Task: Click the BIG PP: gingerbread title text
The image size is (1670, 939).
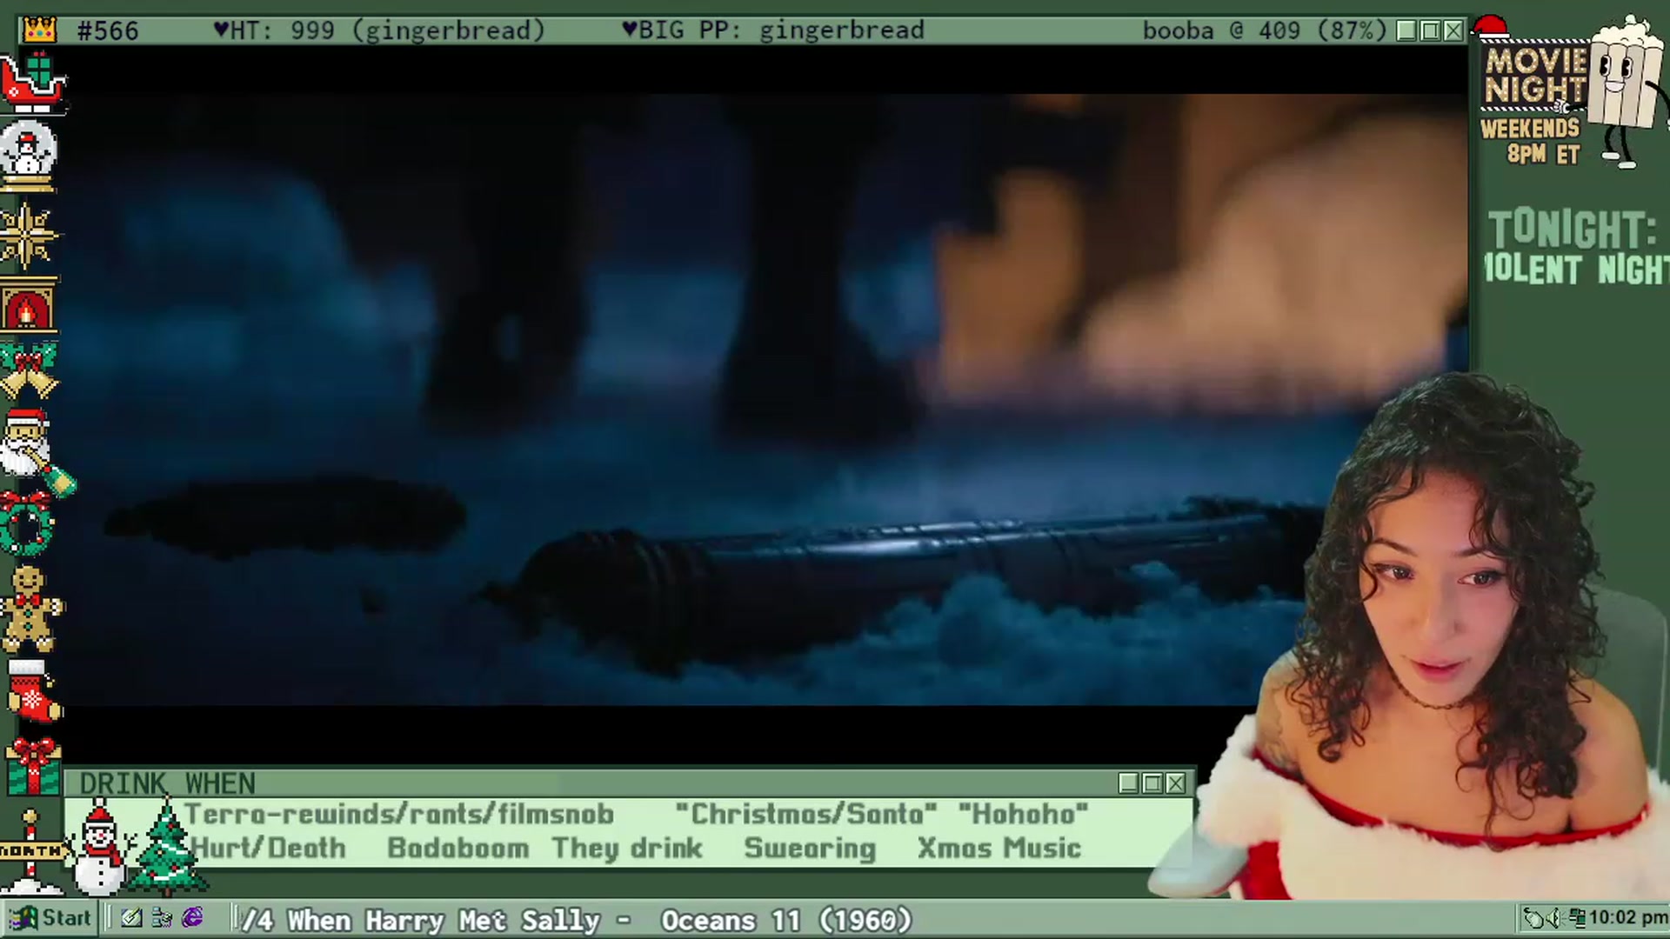Action: point(772,30)
